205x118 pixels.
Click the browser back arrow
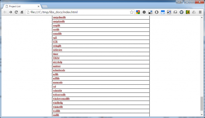pyautogui.click(x=5, y=12)
